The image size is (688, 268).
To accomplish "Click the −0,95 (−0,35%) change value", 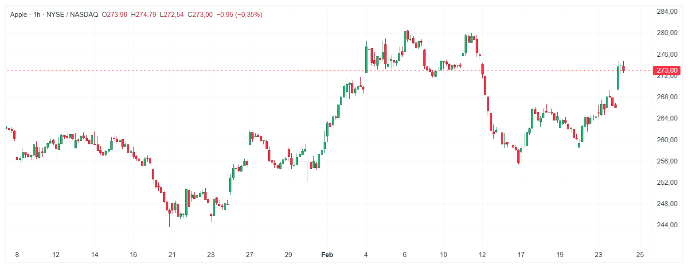I will pos(239,15).
